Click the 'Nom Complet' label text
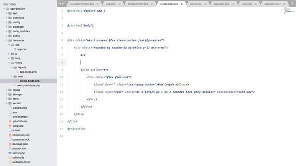The height and width of the screenshot is (166, 296). 167,84
